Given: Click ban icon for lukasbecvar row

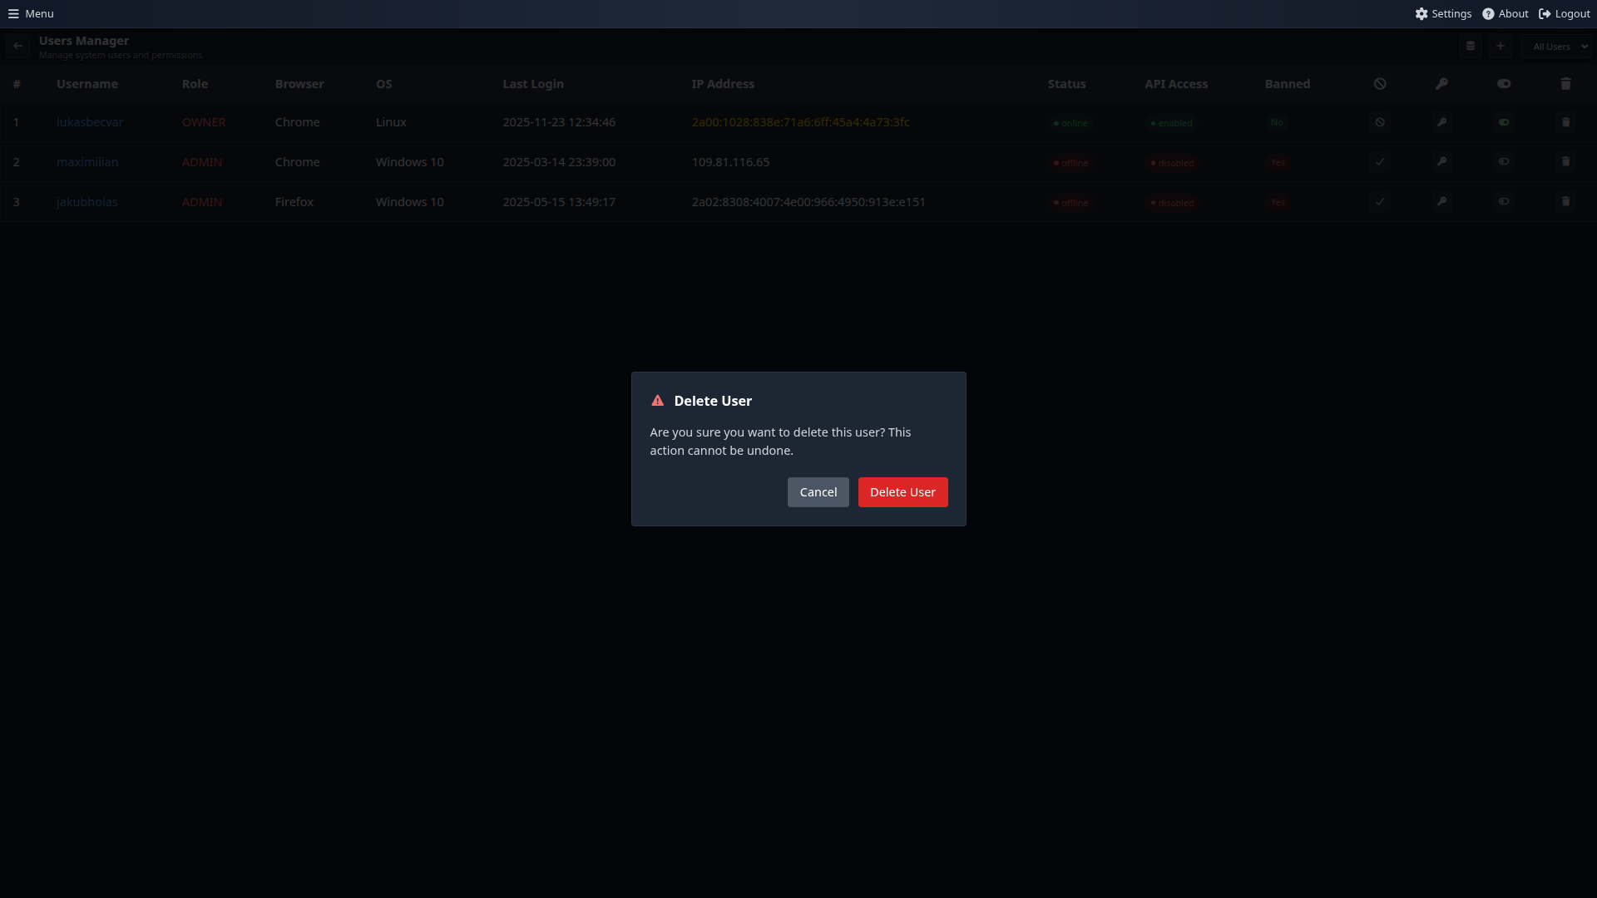Looking at the screenshot, I should (x=1380, y=122).
